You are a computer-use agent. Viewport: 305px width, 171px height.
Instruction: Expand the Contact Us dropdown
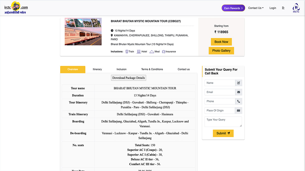coord(256,8)
